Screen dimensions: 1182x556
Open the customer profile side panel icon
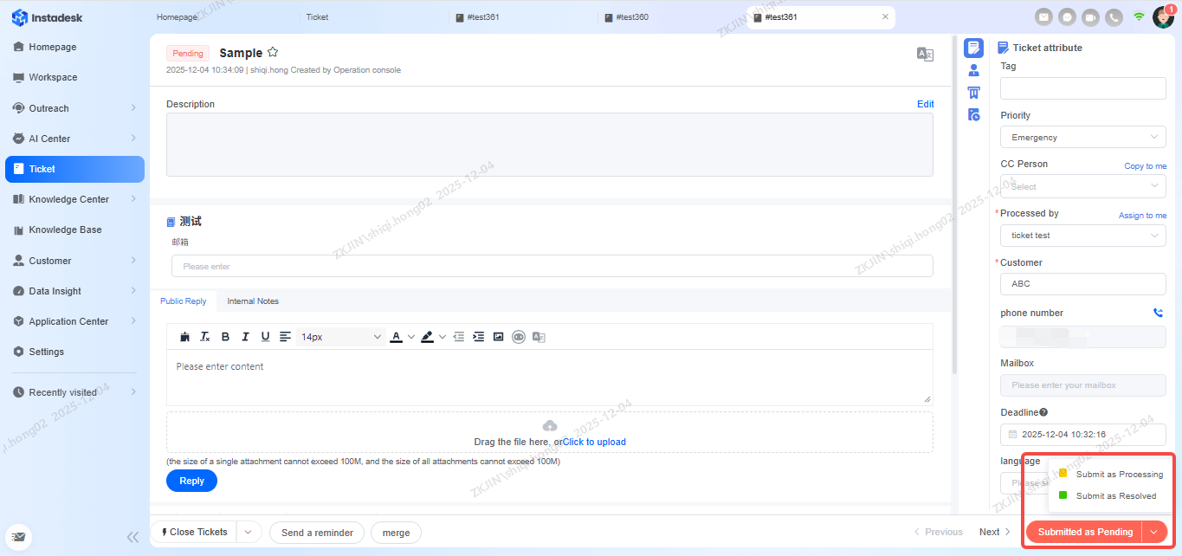pyautogui.click(x=973, y=70)
